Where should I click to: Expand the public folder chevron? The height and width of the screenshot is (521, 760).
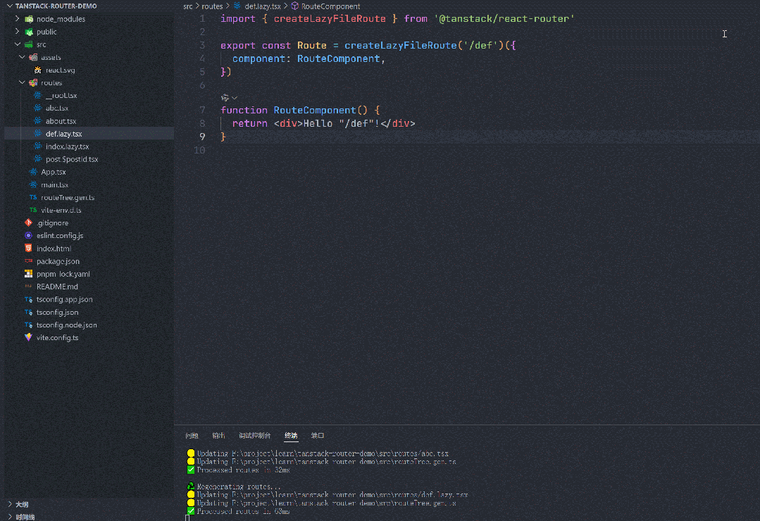18,32
